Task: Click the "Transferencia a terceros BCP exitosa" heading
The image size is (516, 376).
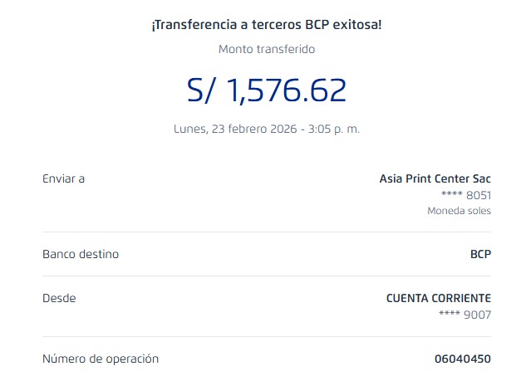Action: click(x=267, y=25)
